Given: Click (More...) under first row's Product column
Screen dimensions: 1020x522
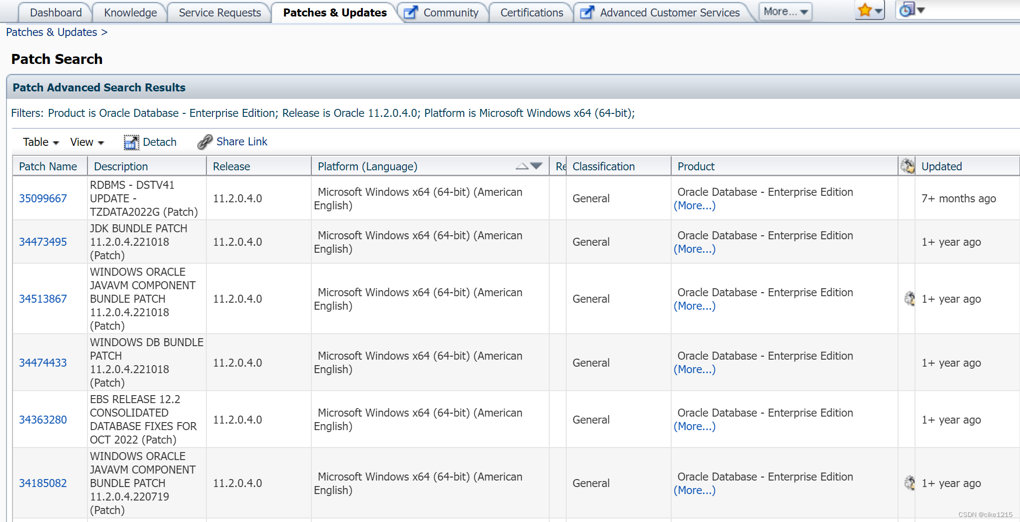Looking at the screenshot, I should coord(694,205).
